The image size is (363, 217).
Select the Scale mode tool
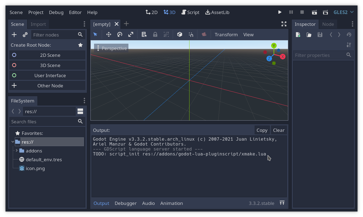coord(131,35)
